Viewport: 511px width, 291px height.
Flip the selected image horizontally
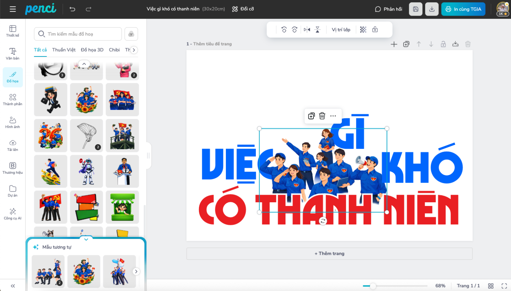pos(307,30)
